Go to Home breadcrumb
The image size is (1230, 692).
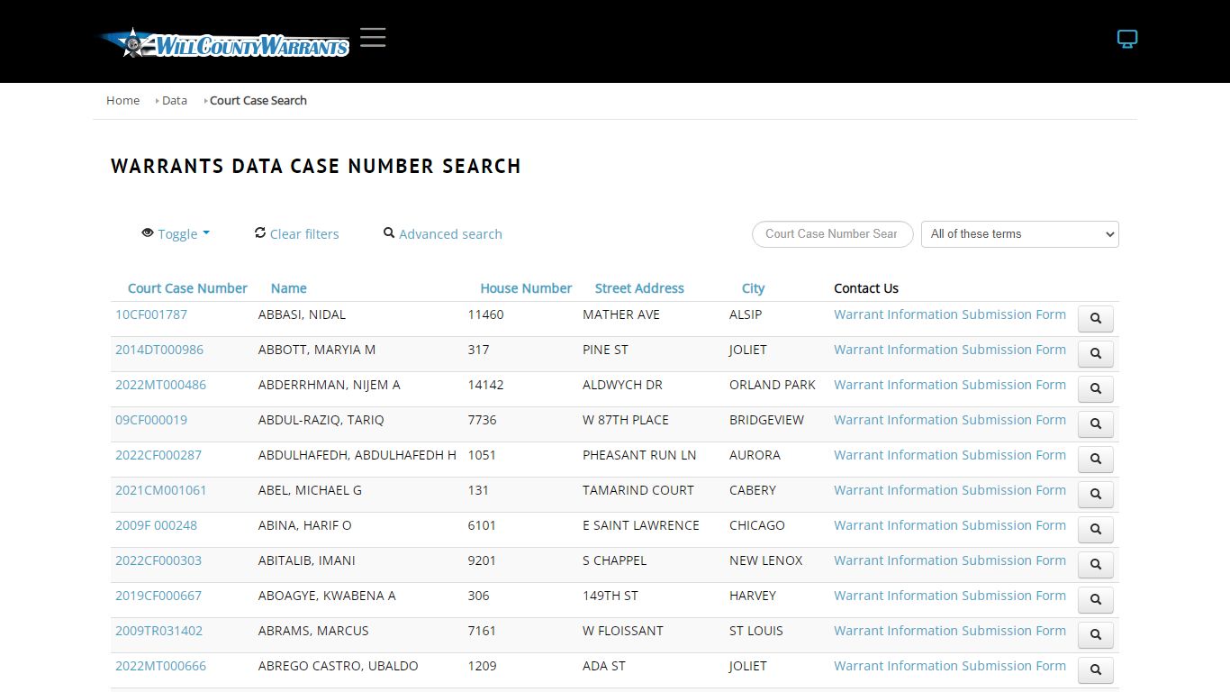pyautogui.click(x=122, y=100)
